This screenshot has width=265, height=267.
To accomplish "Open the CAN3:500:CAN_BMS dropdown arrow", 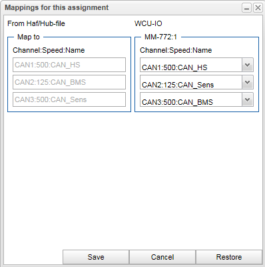I will coord(248,99).
